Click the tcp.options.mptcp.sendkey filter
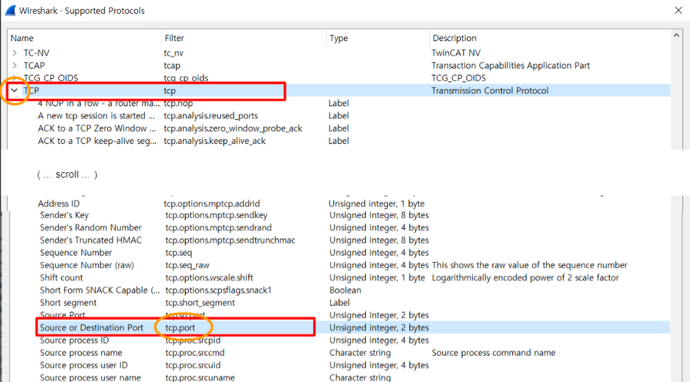 (216, 215)
